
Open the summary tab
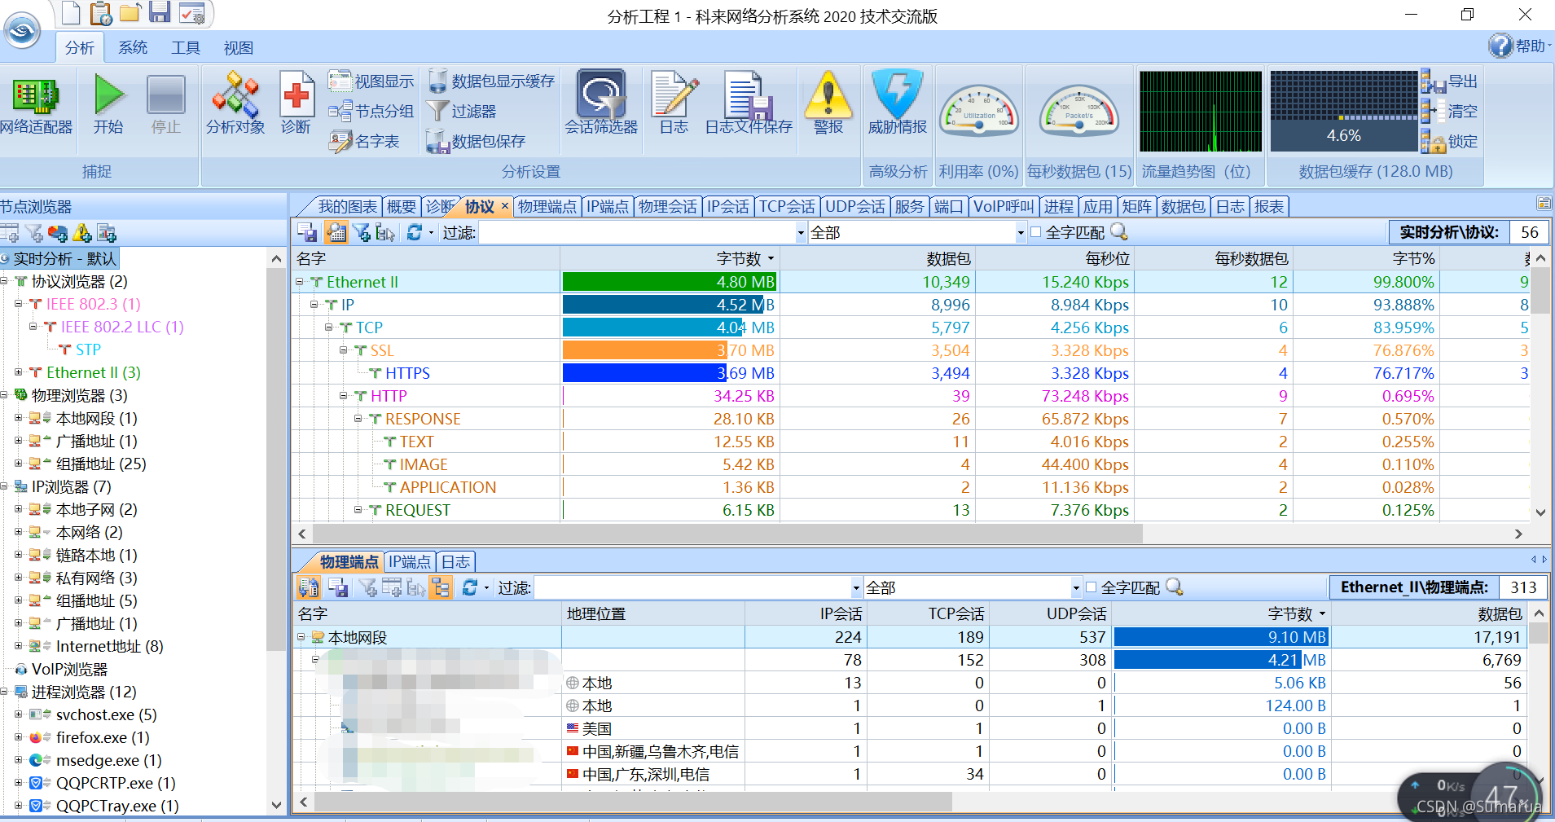(402, 207)
